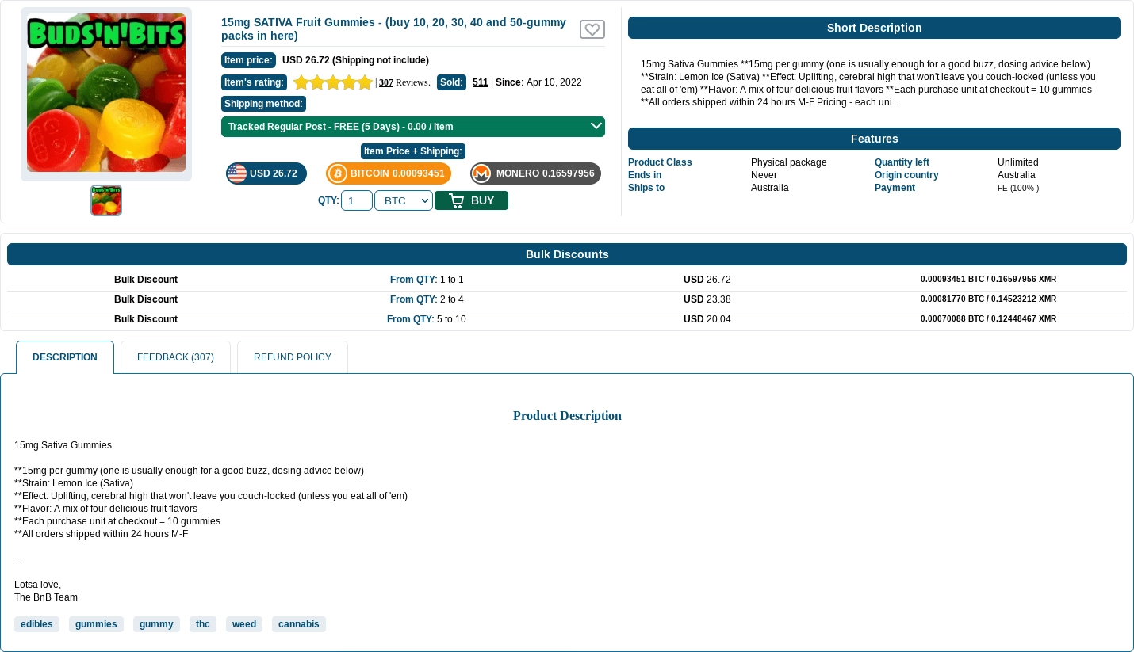Select the Description tab
The width and height of the screenshot is (1134, 652).
[x=65, y=357]
